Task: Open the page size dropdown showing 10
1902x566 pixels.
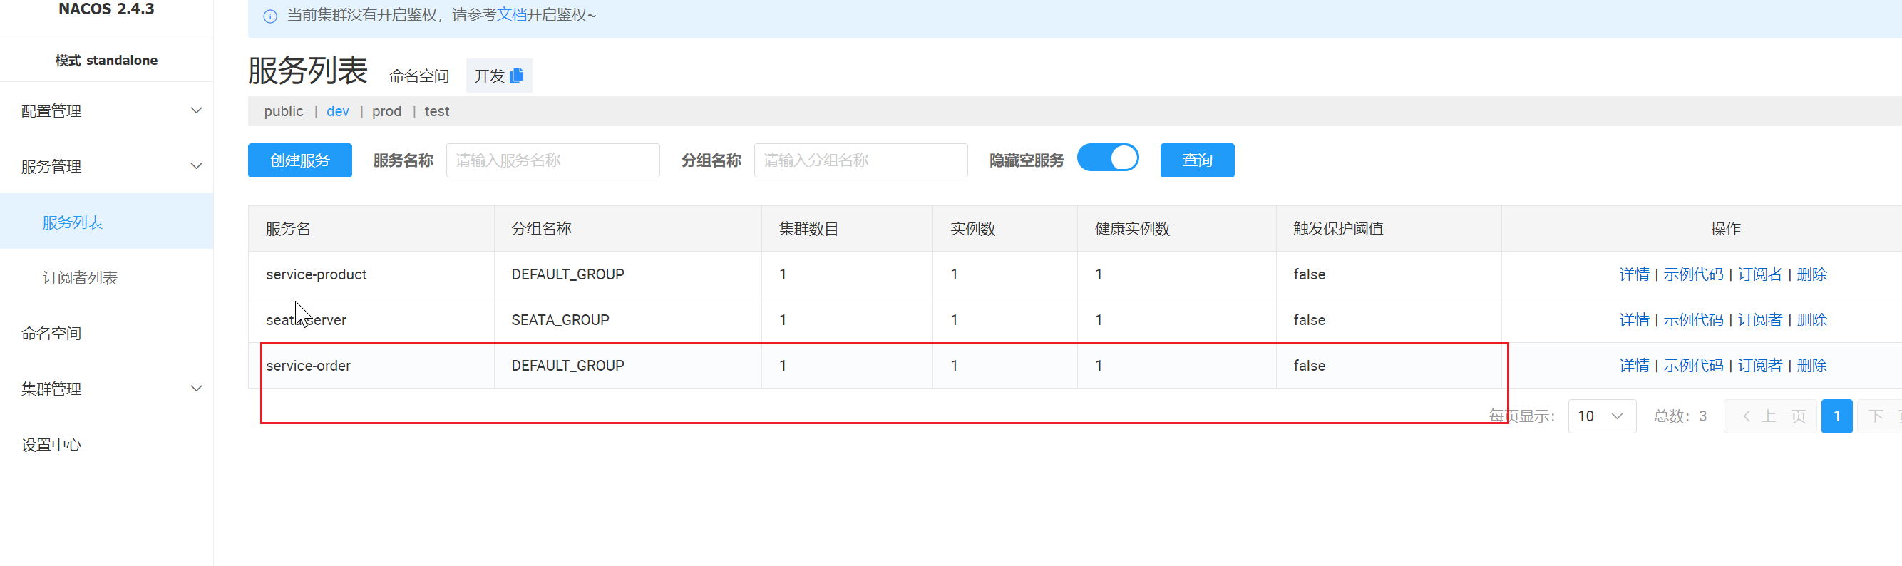Action: 1601,416
